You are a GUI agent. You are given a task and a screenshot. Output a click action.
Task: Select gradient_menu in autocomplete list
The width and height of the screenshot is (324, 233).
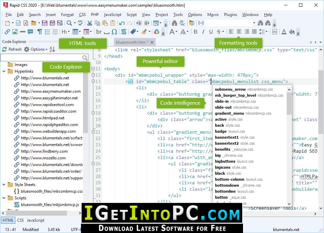click(229, 113)
